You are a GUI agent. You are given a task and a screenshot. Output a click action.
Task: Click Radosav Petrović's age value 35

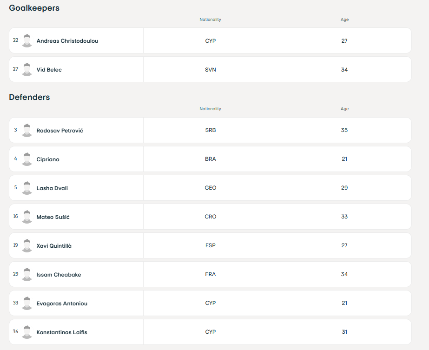pos(344,130)
